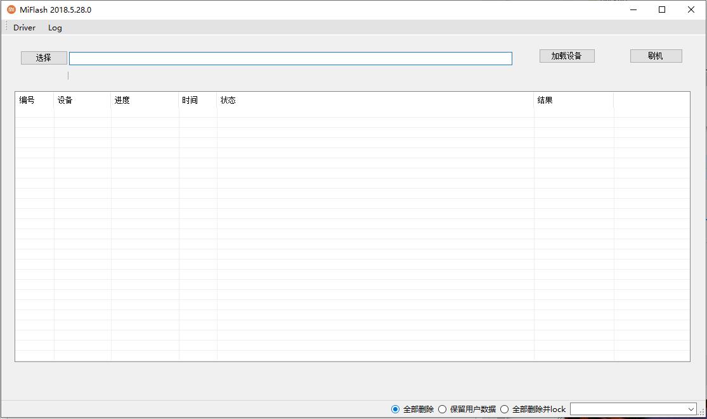Click the 加载设备 button
This screenshot has height=419, width=707.
pyautogui.click(x=567, y=56)
